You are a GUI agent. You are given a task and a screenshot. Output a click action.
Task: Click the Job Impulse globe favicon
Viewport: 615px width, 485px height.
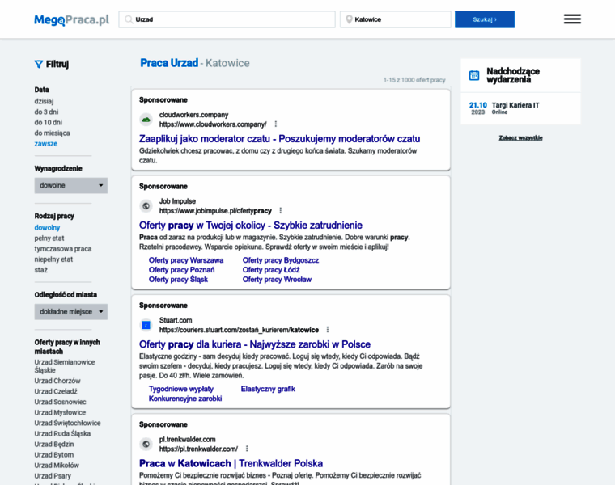[x=146, y=205]
